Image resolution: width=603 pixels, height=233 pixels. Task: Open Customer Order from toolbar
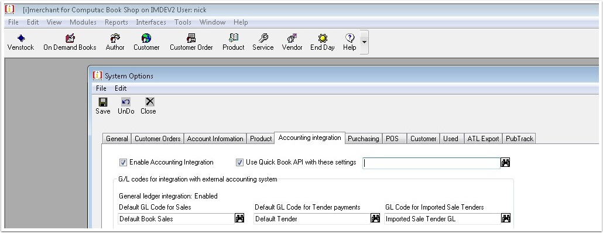tap(191, 42)
